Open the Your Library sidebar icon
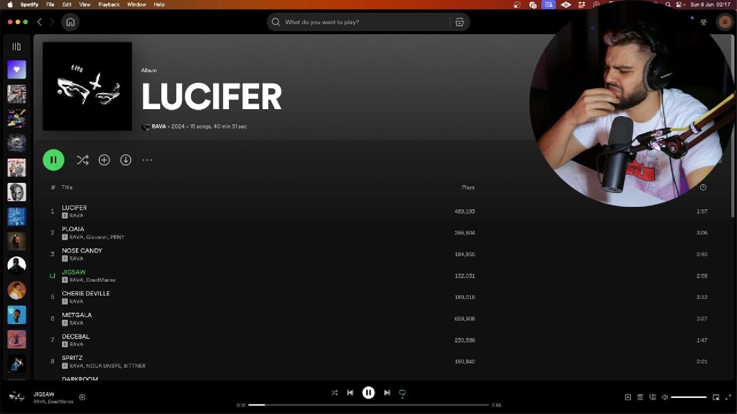This screenshot has width=737, height=414. [x=17, y=47]
